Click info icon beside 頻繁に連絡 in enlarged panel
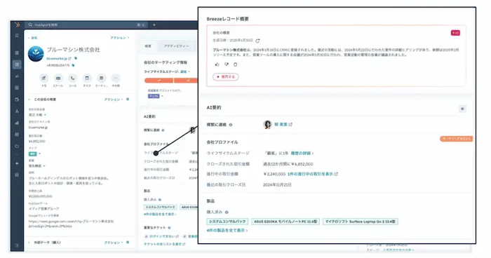The image size is (491, 258). click(x=231, y=125)
